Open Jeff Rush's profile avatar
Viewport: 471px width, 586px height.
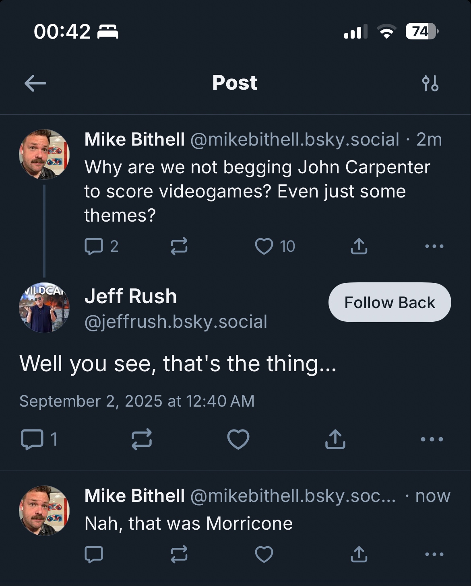click(x=44, y=308)
